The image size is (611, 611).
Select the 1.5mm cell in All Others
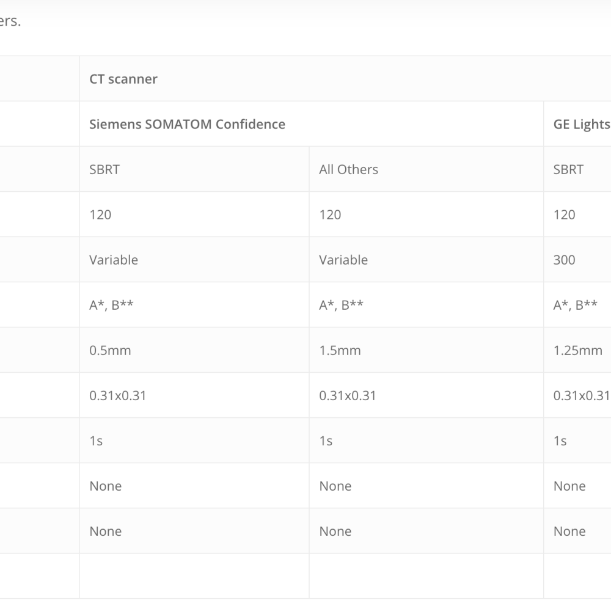(340, 350)
